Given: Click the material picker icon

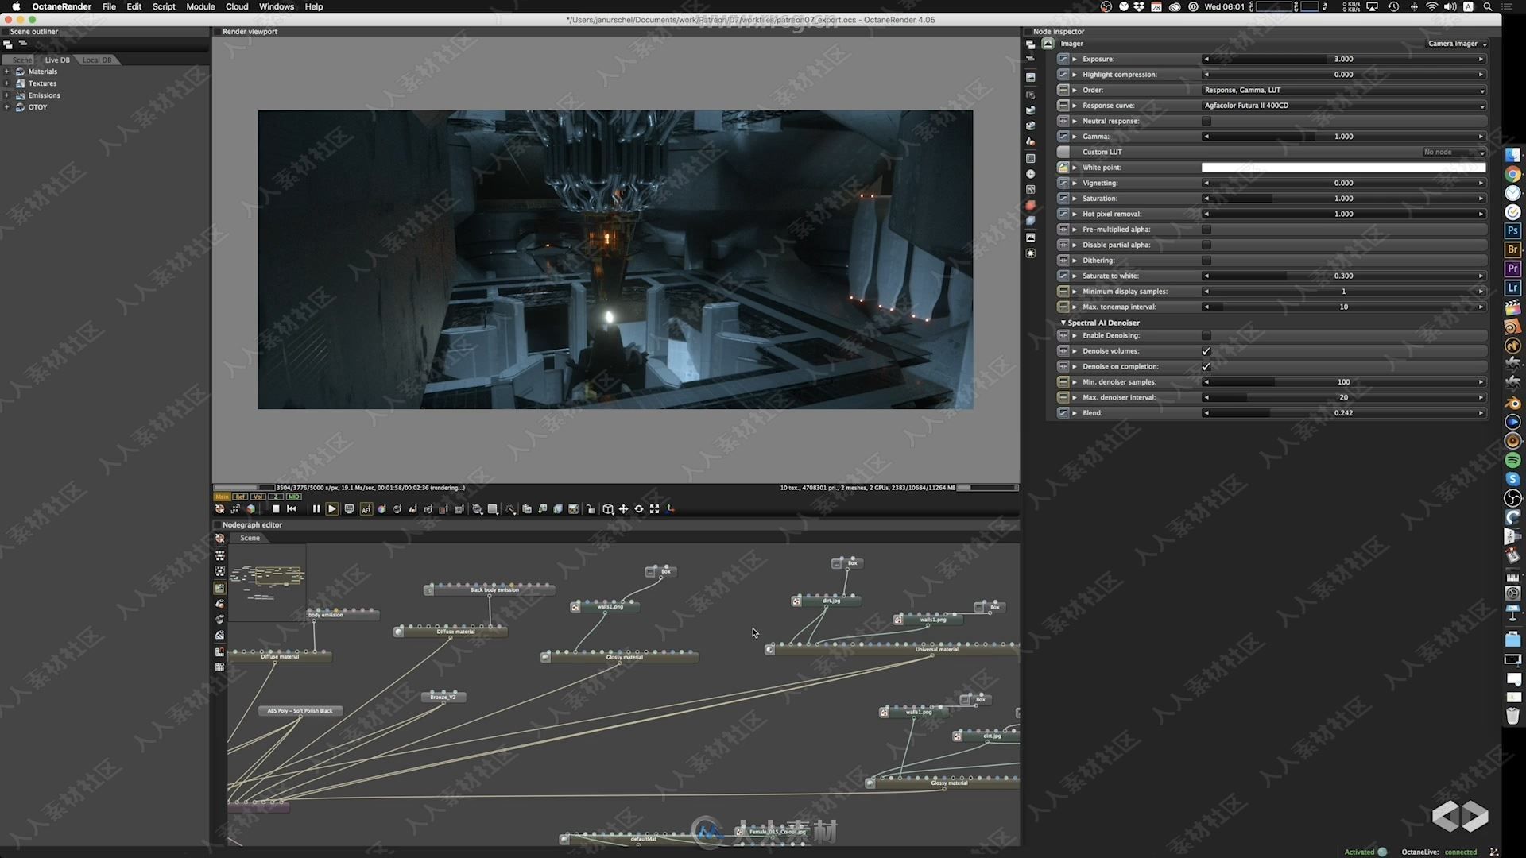Looking at the screenshot, I should coord(397,509).
